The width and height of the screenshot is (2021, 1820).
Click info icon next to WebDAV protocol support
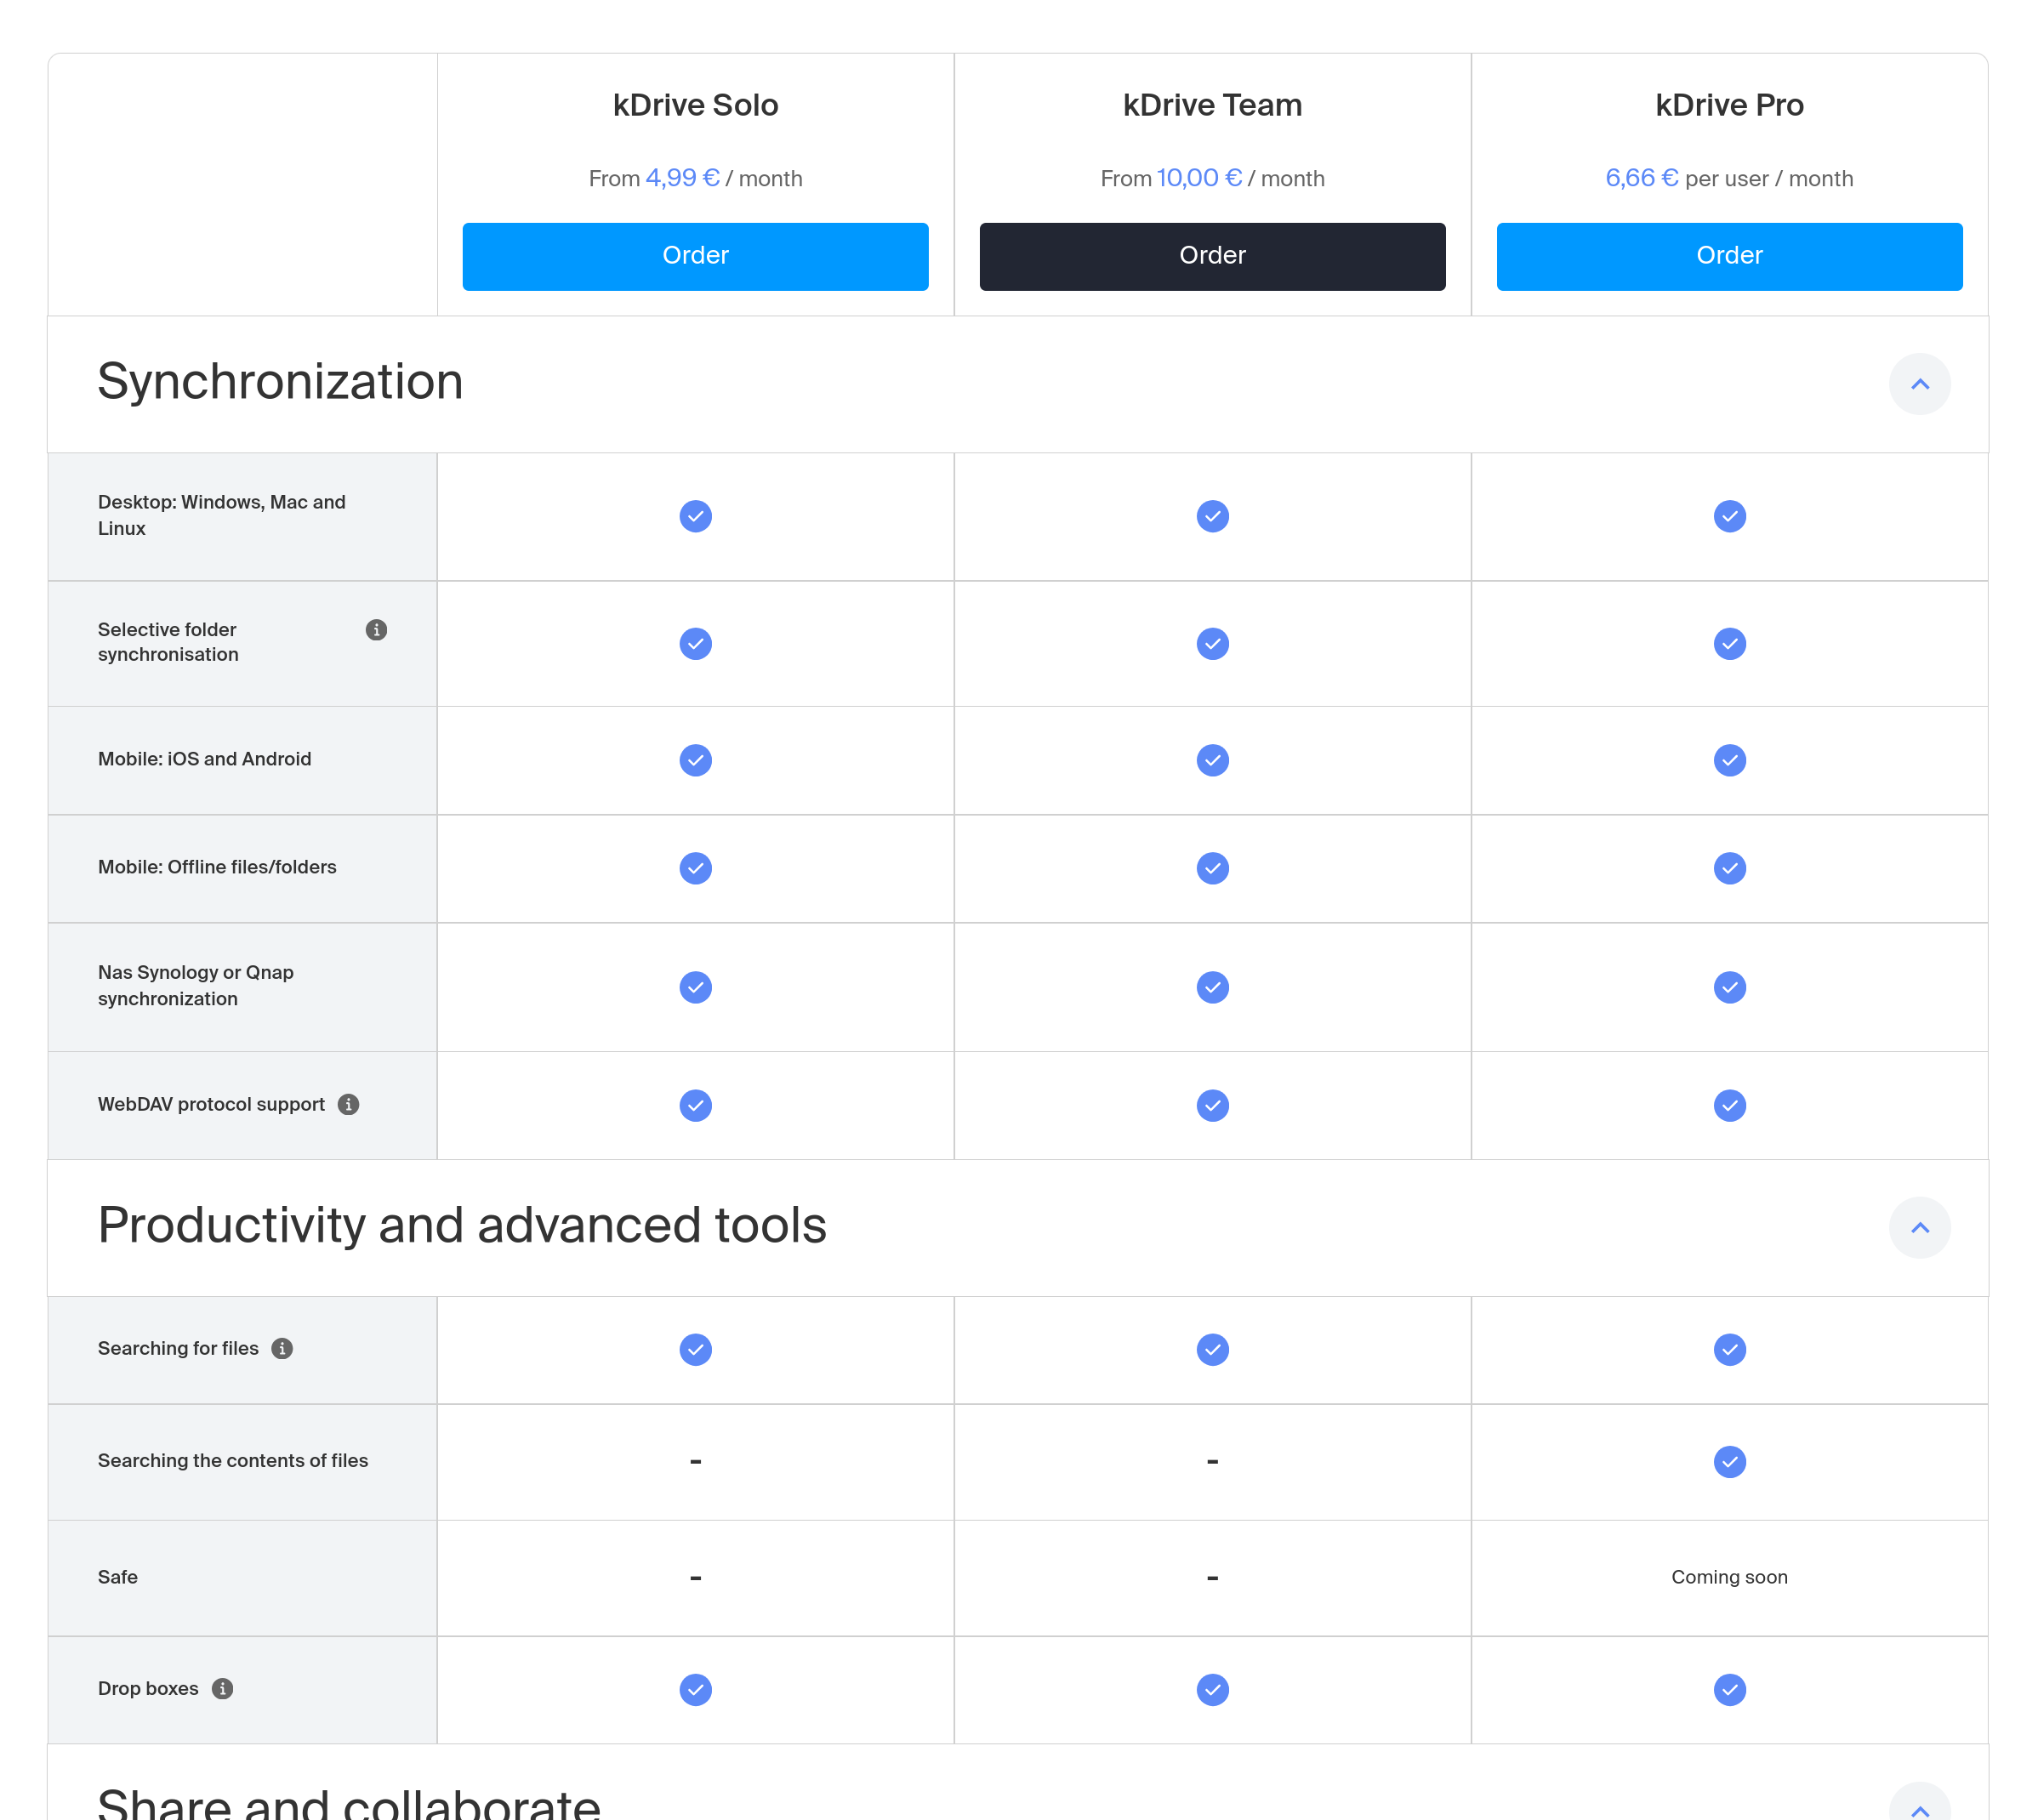[x=348, y=1104]
